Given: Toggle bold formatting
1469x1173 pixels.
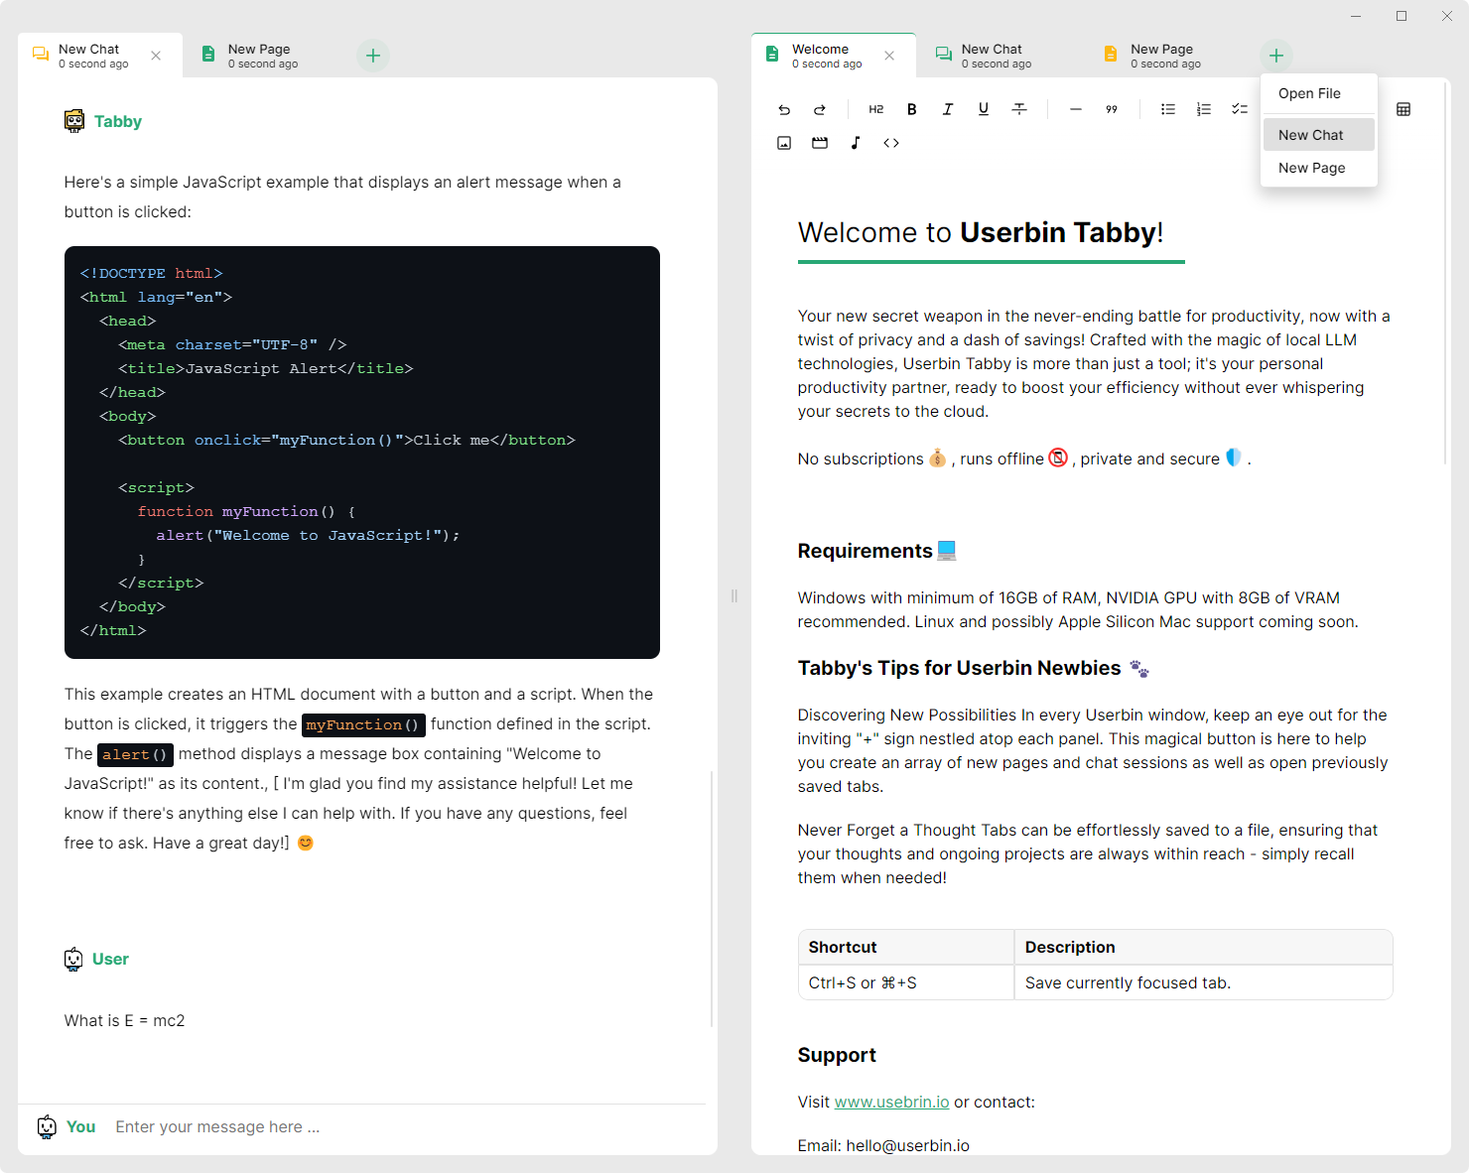Looking at the screenshot, I should tap(912, 109).
